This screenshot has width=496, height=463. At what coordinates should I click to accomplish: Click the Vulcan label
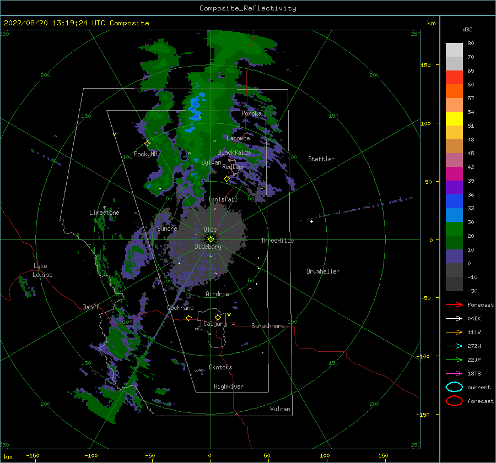tap(281, 409)
